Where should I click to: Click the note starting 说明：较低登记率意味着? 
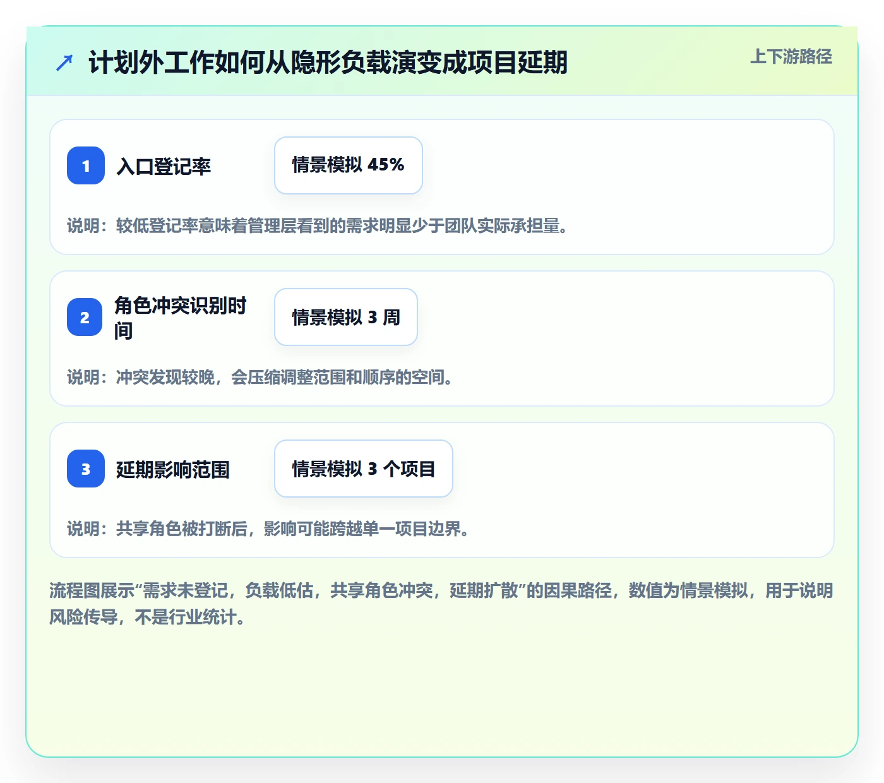318,226
